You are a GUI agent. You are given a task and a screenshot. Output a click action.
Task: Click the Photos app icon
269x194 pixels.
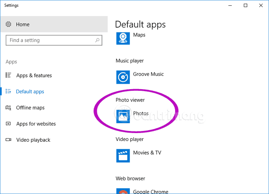(123, 116)
